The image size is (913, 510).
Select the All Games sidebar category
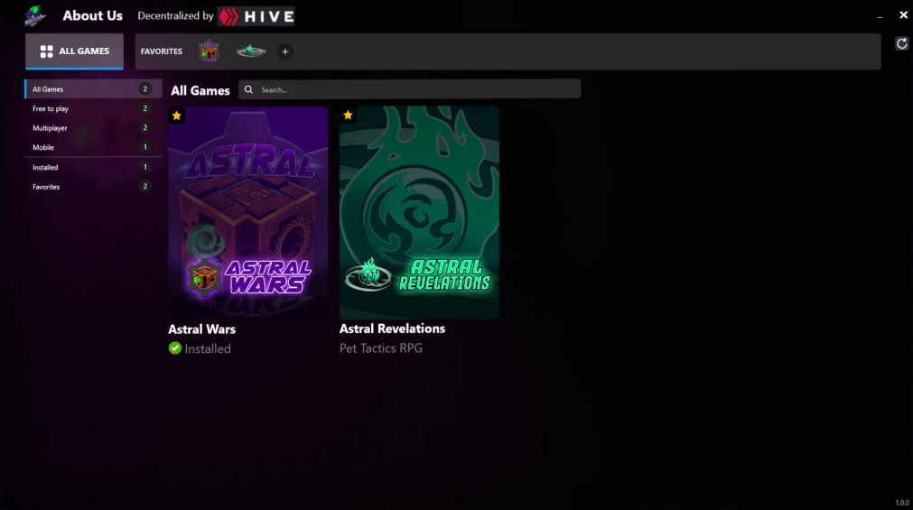93,89
